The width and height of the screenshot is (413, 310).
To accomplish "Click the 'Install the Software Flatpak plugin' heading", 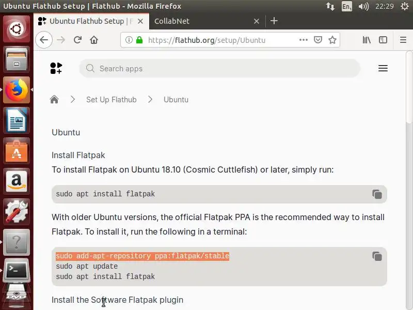I will (118, 300).
